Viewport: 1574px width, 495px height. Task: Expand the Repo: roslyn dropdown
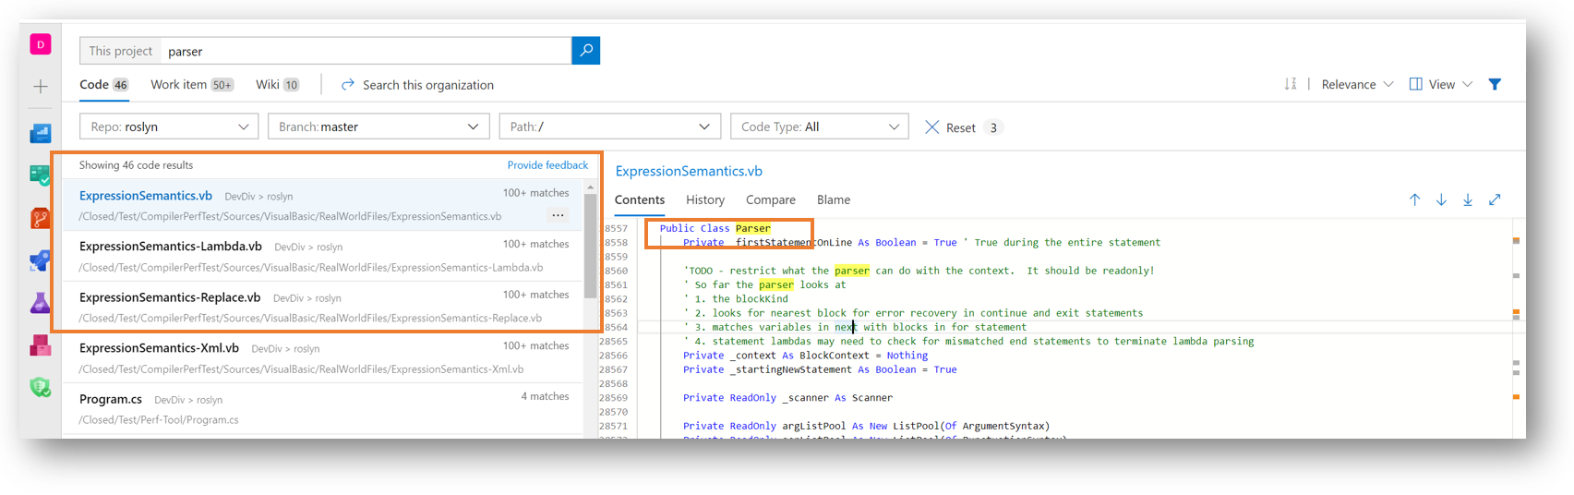click(169, 127)
